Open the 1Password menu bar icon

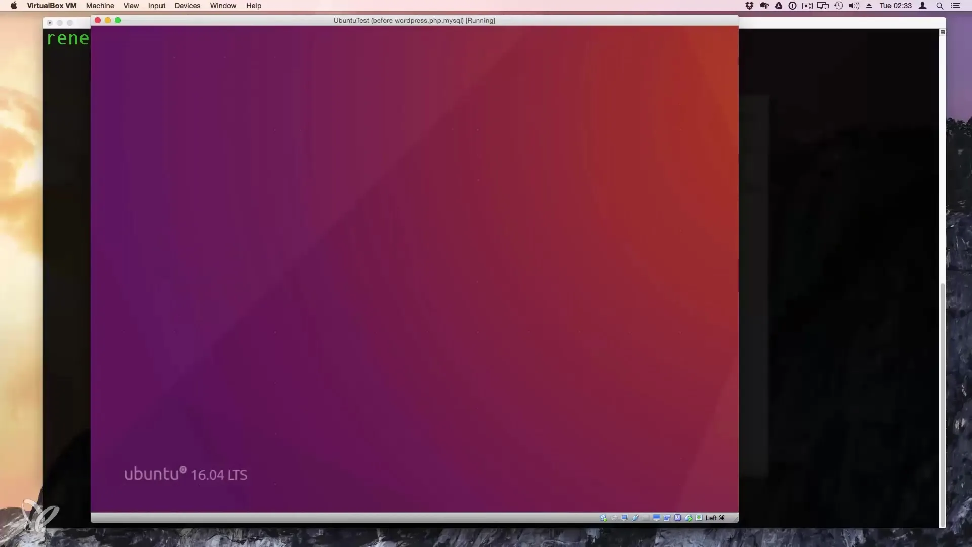793,6
